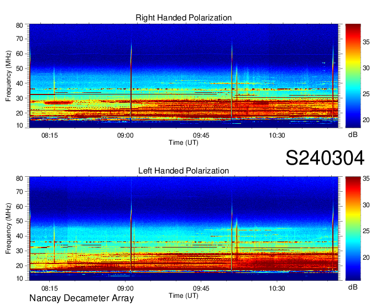The image size is (376, 305).
Task: Click the "50" frequency tick of left-handed plot
Action: point(19,221)
